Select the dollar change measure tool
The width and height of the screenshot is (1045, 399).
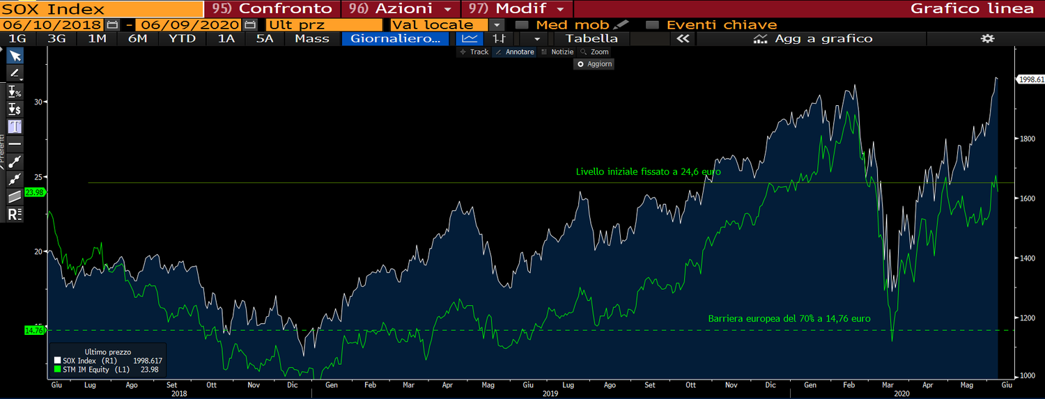pos(15,109)
